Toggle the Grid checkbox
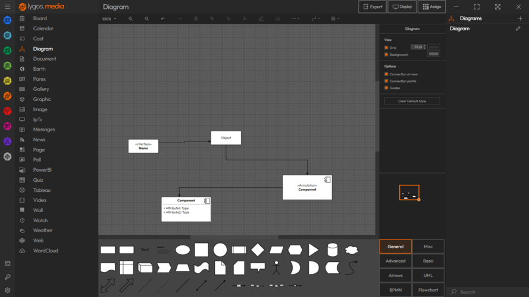 386,48
